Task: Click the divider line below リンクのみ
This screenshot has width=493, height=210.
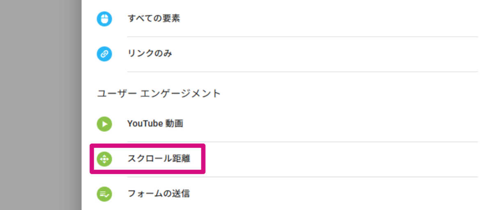Action: point(302,72)
